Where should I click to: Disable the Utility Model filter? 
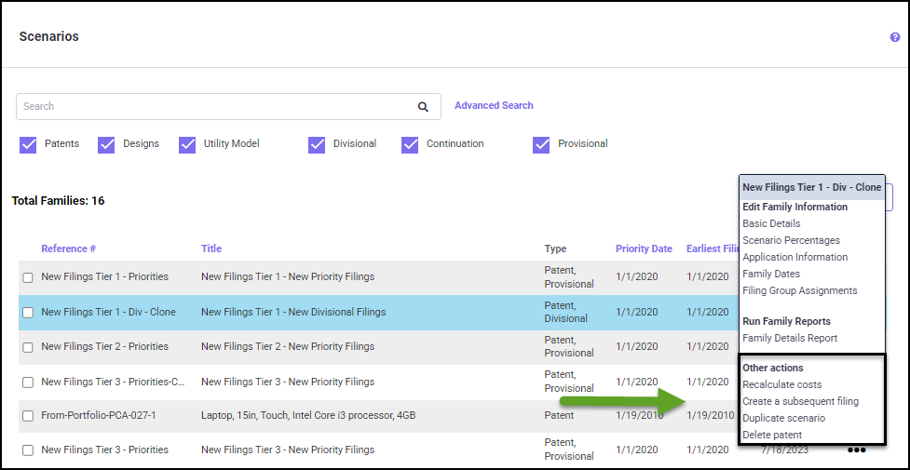pyautogui.click(x=187, y=144)
